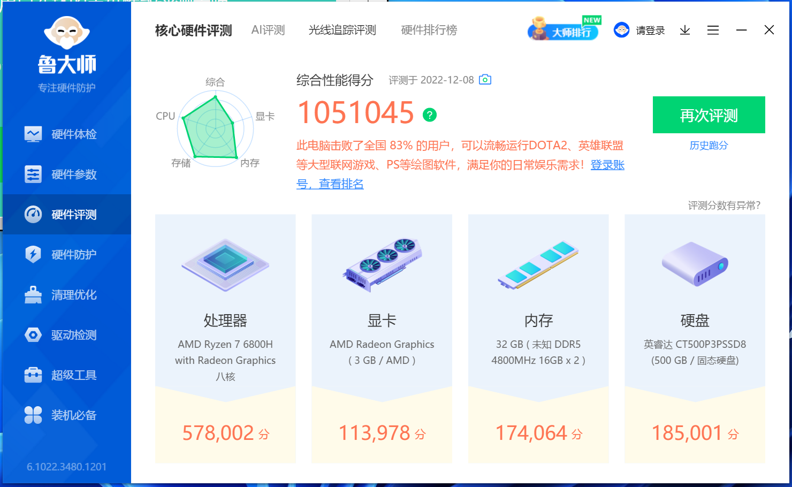The width and height of the screenshot is (792, 487).
Task: Click the 再次评测 retest button
Action: [709, 115]
